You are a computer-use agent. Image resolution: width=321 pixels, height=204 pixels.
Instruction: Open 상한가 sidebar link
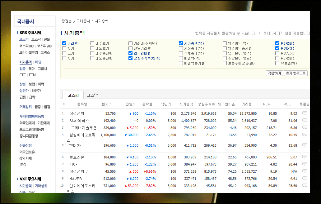24,91
